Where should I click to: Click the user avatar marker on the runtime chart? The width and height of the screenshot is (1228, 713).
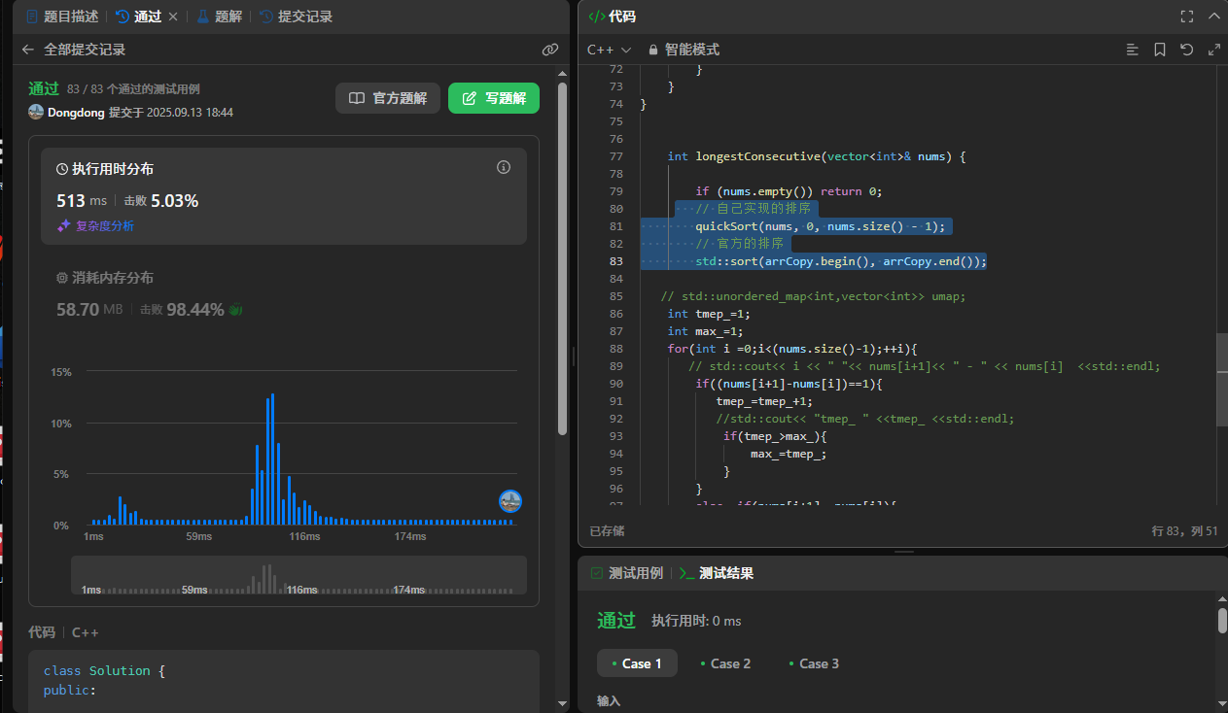tap(510, 501)
